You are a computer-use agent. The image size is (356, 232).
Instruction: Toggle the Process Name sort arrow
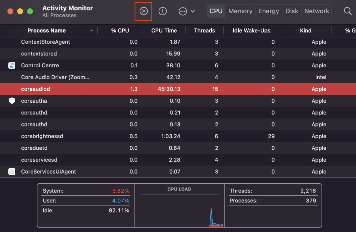coord(92,31)
